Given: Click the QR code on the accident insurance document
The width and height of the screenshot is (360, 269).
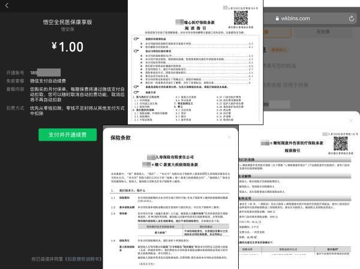Looking at the screenshot, I should pos(340,144).
